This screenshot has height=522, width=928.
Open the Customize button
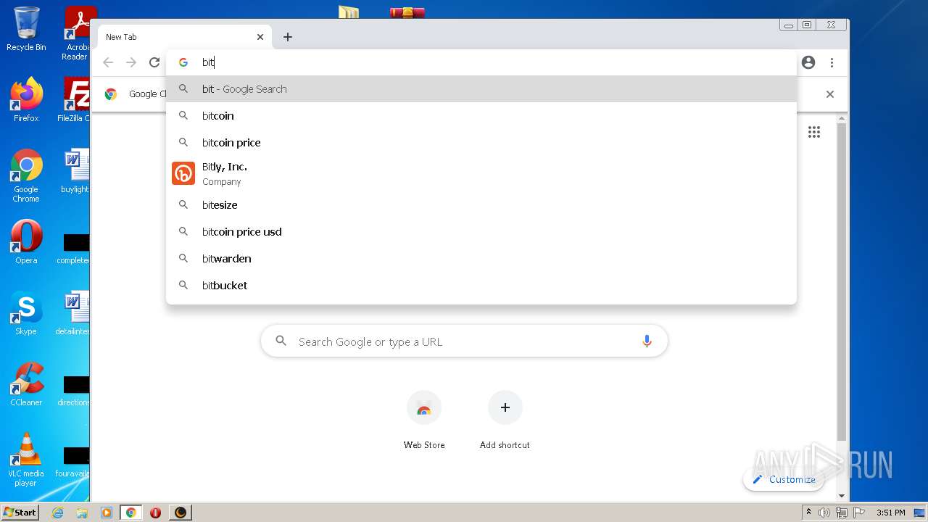tap(784, 479)
